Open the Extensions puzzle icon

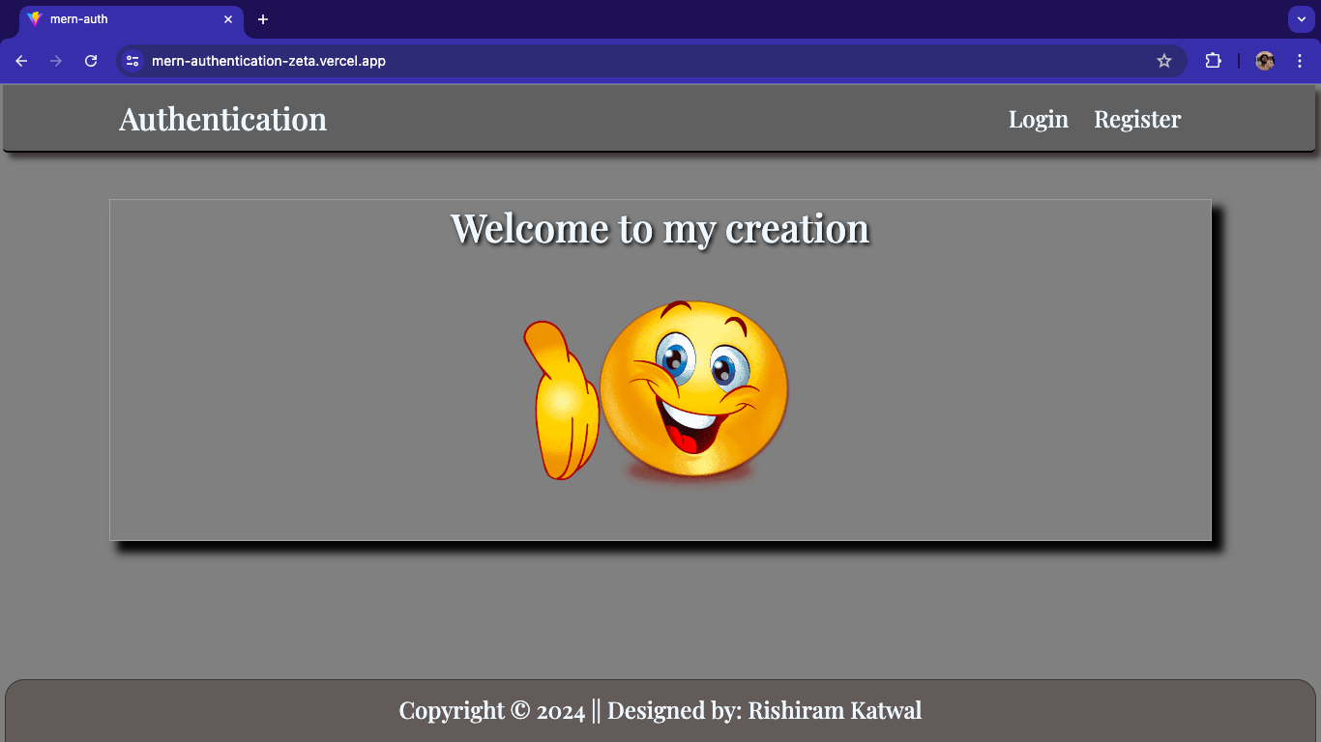[1213, 61]
